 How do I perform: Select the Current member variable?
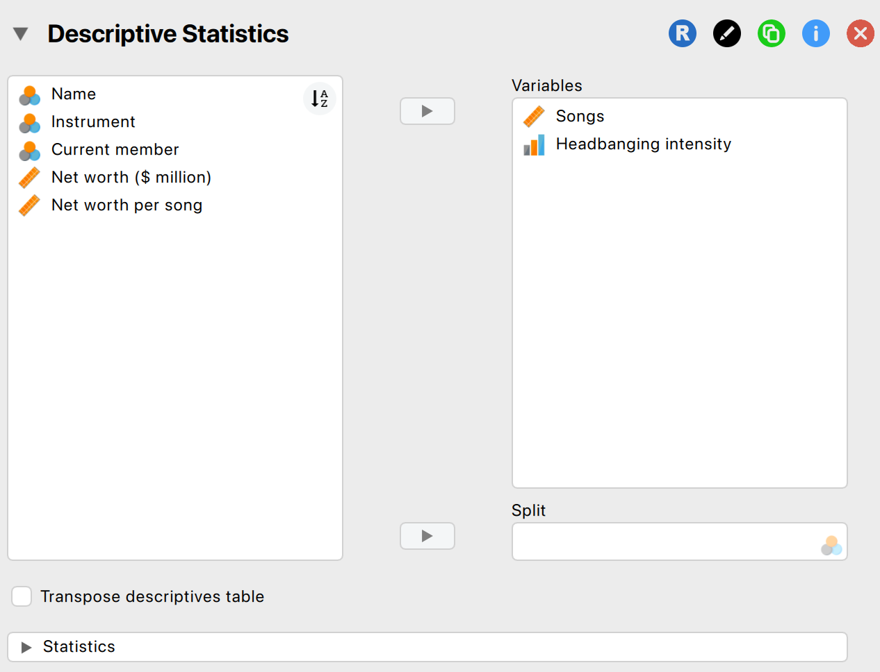pyautogui.click(x=115, y=150)
